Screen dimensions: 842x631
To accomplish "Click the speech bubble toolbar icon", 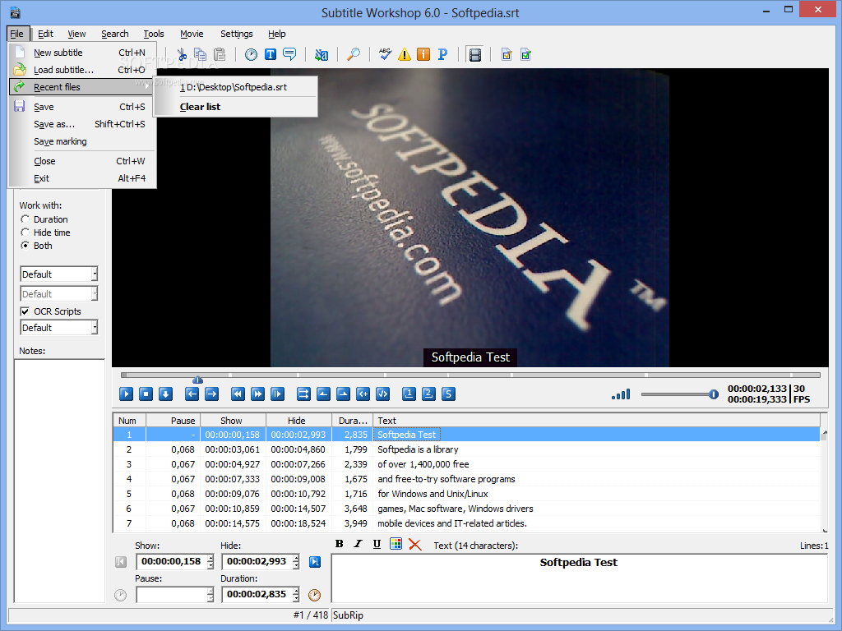I will tap(289, 55).
